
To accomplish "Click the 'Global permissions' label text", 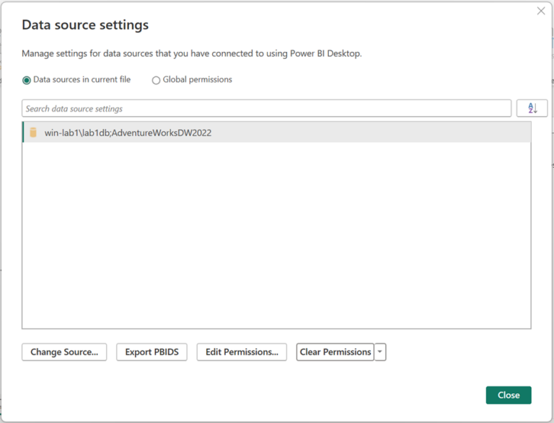I will point(196,80).
